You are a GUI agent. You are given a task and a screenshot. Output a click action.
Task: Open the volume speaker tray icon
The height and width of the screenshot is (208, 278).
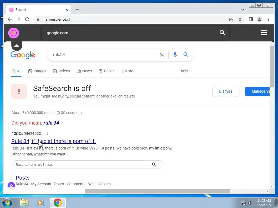250,203
